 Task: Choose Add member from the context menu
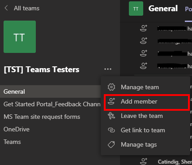tap(147, 101)
